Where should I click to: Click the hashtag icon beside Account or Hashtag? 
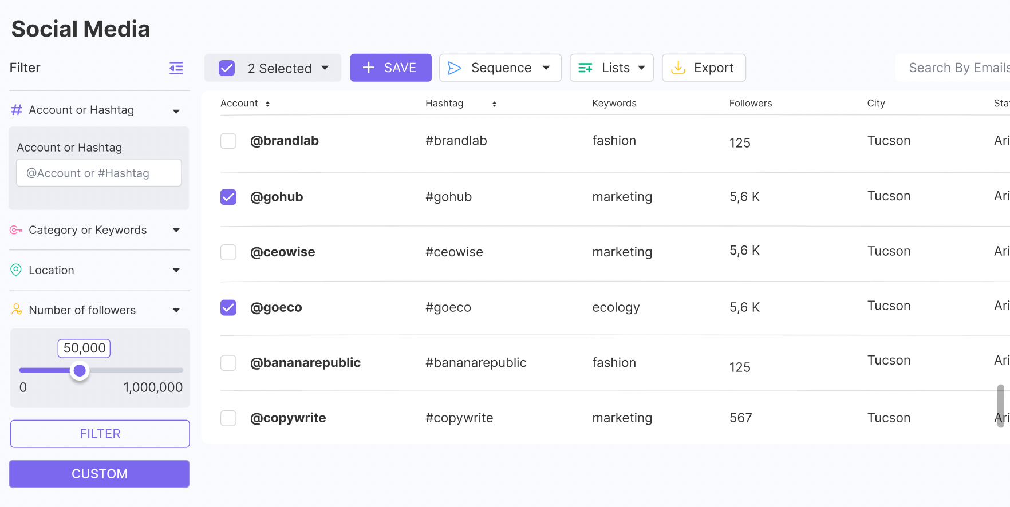(17, 110)
